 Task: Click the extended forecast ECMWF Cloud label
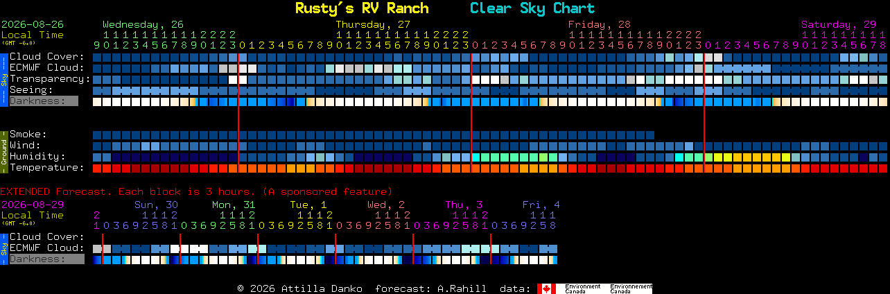click(x=47, y=248)
